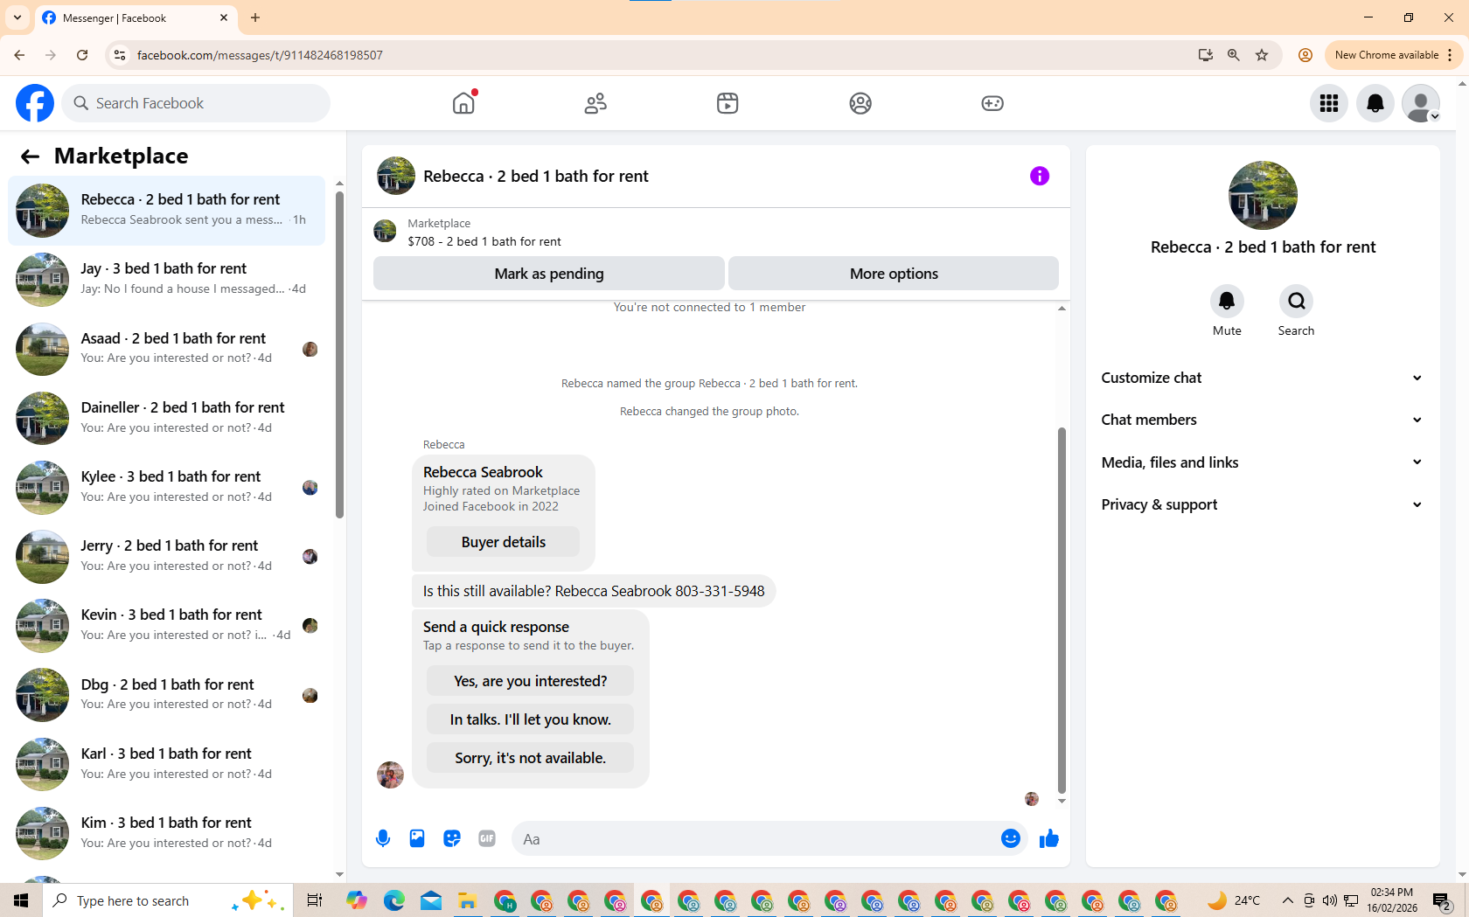Click New Chrome available update button

coord(1394,55)
